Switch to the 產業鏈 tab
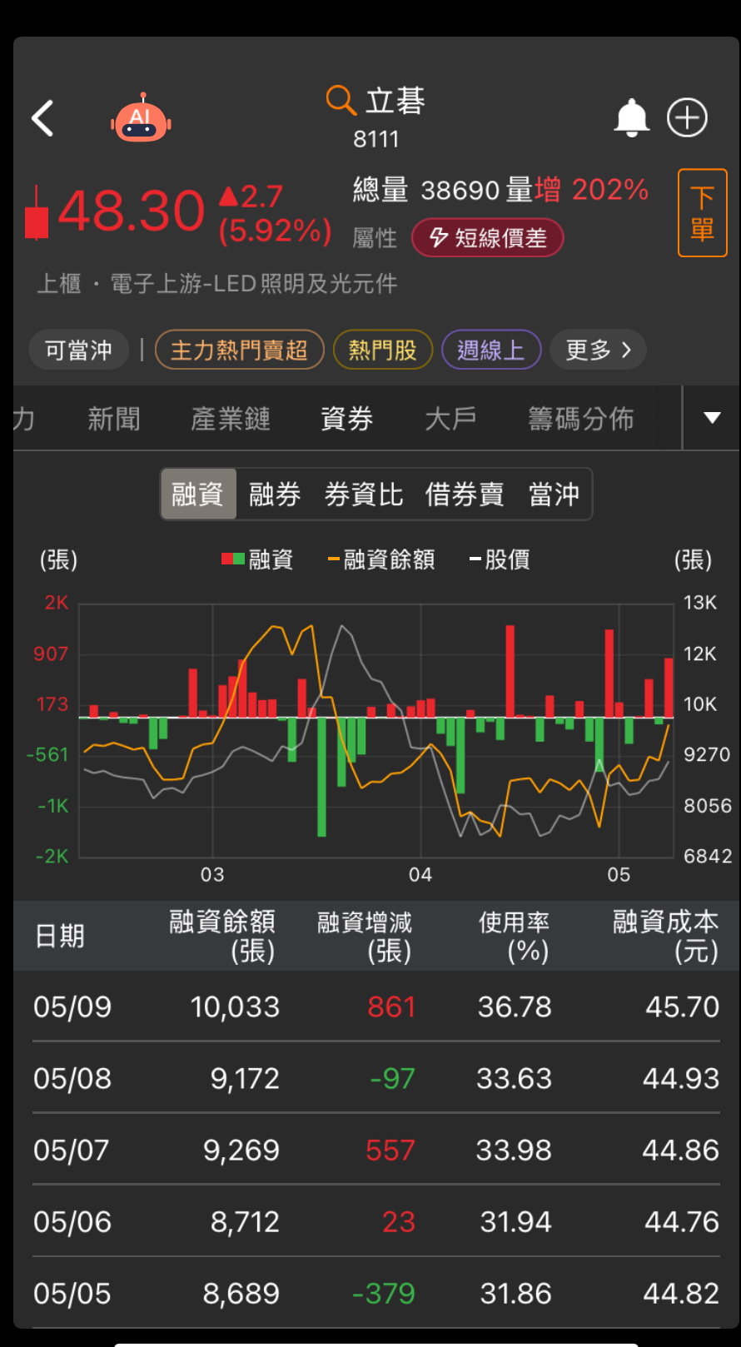 (x=231, y=418)
